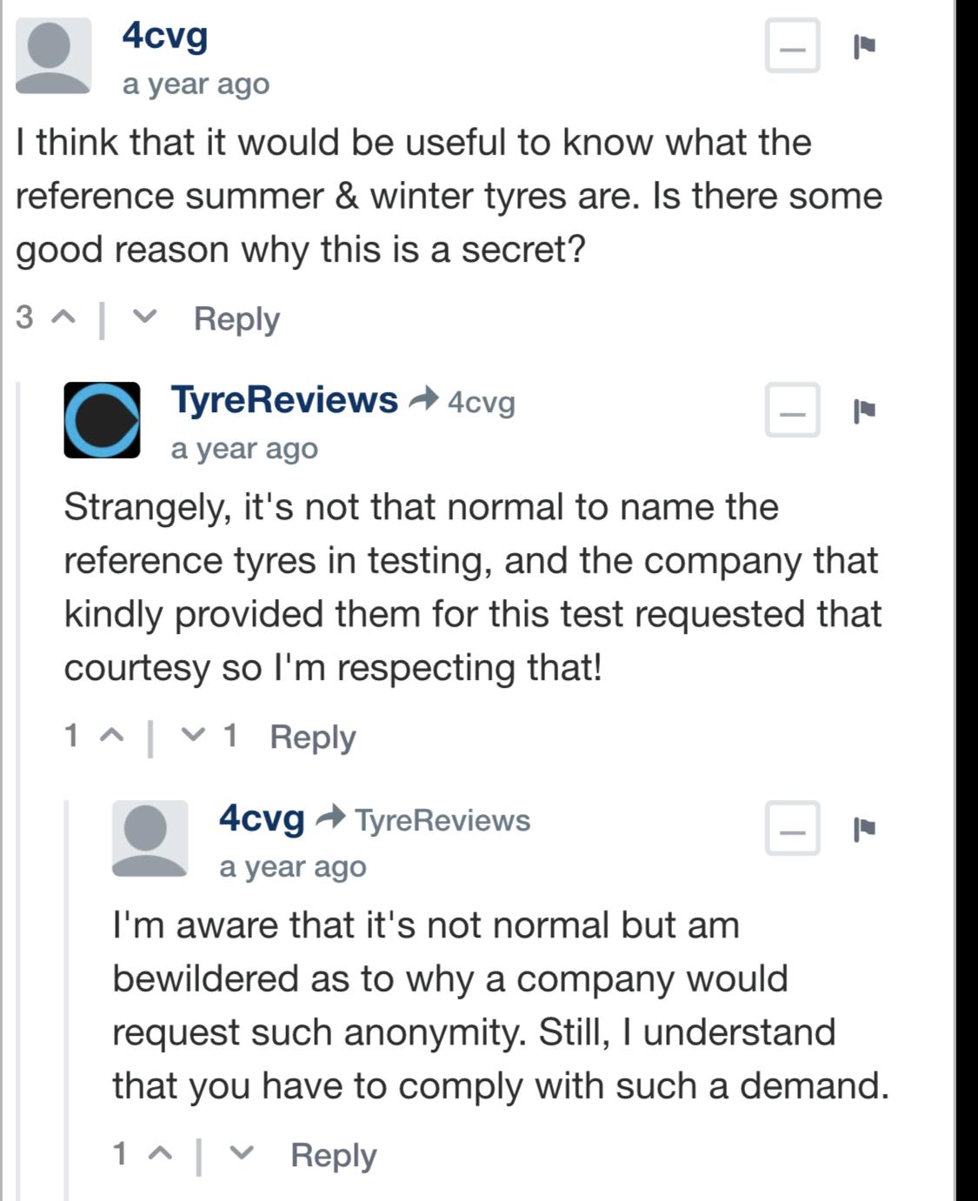Image resolution: width=978 pixels, height=1201 pixels.
Task: Upvote the TyreReviews reply
Action: (x=110, y=737)
